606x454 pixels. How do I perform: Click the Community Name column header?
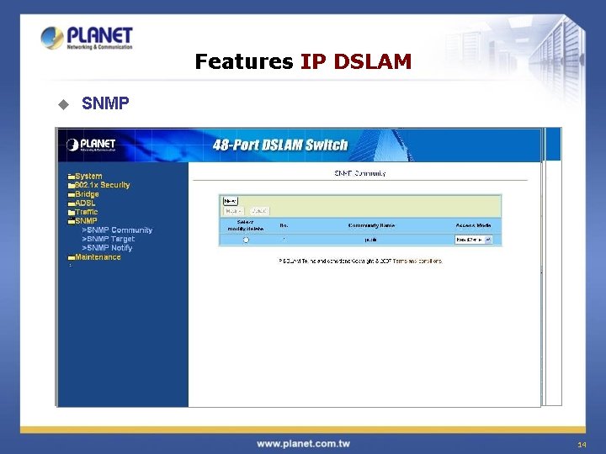pyautogui.click(x=371, y=225)
